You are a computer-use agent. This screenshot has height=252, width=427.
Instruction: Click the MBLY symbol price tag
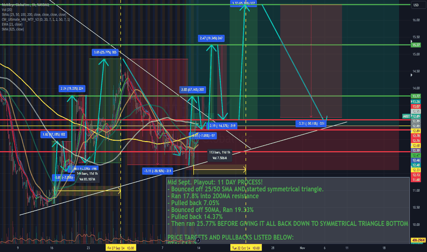[x=406, y=116]
